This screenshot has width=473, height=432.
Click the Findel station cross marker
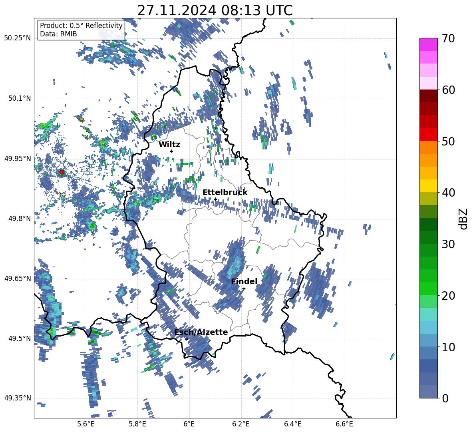click(244, 289)
